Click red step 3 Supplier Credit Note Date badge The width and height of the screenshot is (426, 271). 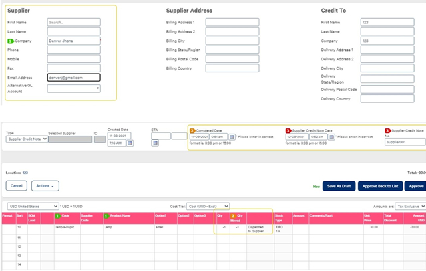point(288,130)
